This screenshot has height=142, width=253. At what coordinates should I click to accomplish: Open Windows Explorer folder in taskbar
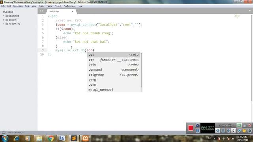tap(39, 138)
